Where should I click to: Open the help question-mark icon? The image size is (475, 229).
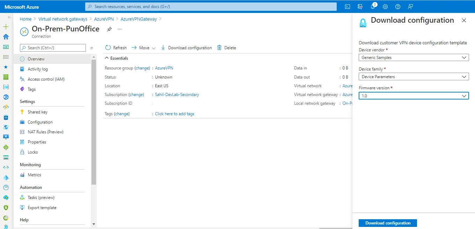(397, 6)
